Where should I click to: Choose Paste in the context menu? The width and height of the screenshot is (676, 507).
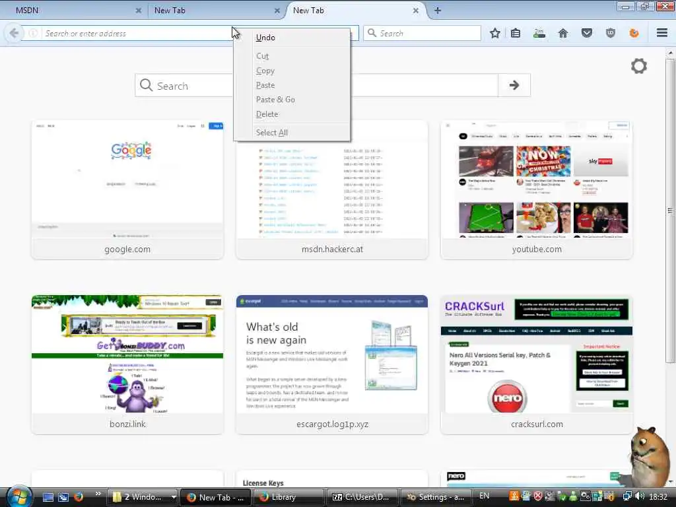point(291,85)
